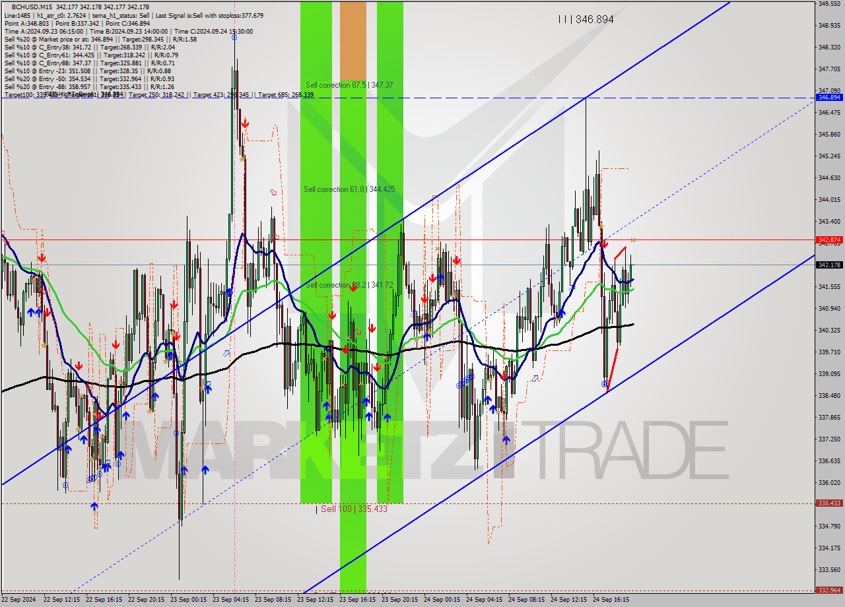
Task: Click the 333.560 price axis value
Action: pos(829,569)
